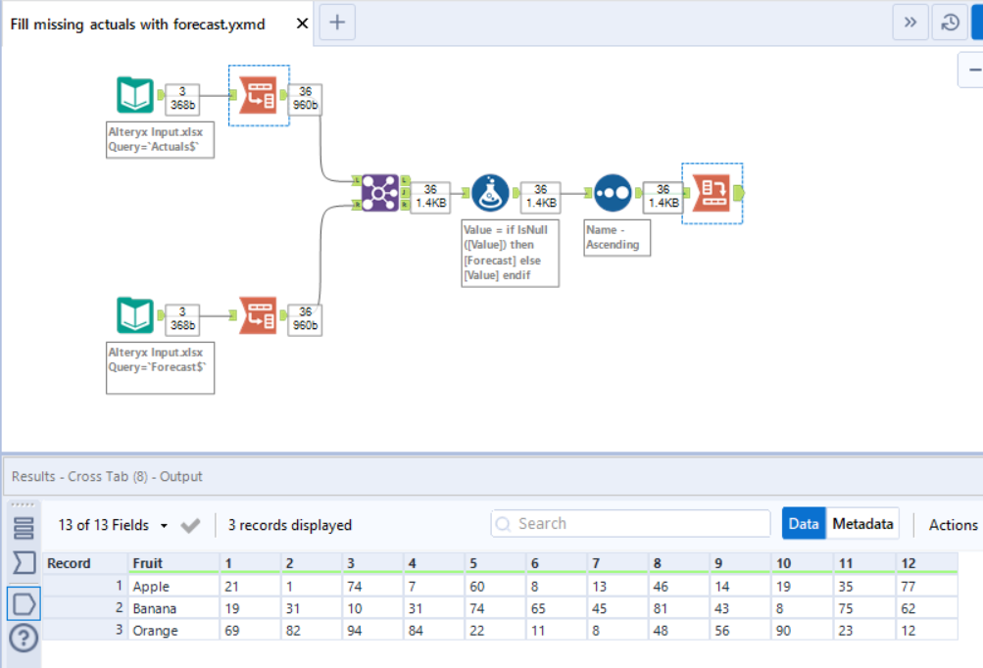Switch results view to Metadata
The width and height of the screenshot is (983, 668).
[862, 523]
